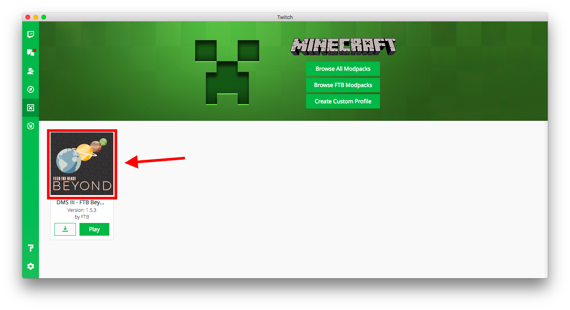
Task: Click the Minecraft logo in the banner
Action: click(343, 47)
